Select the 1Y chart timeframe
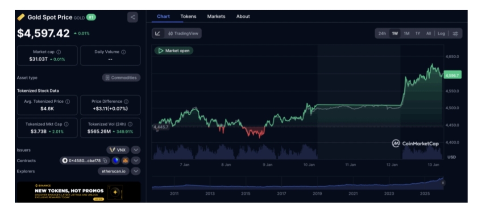Screen dimensions: 482x217 [418, 33]
